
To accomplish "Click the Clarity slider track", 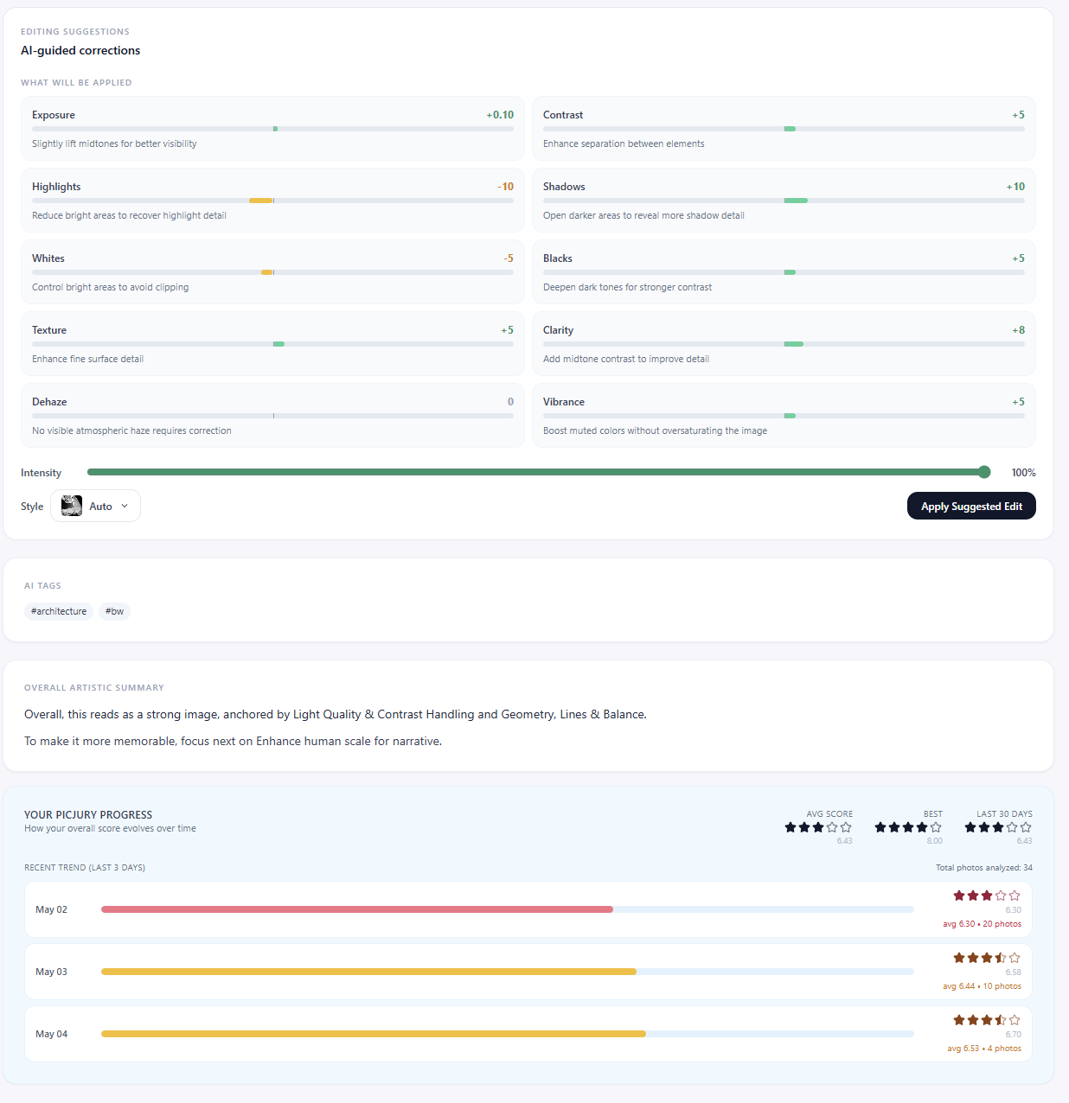I will 784,344.
